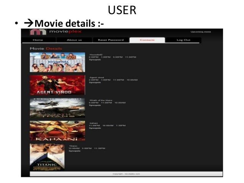This screenshot has width=244, height=183.
Task: Select the 1:30PM showtime for Kahani
Action: point(121,125)
